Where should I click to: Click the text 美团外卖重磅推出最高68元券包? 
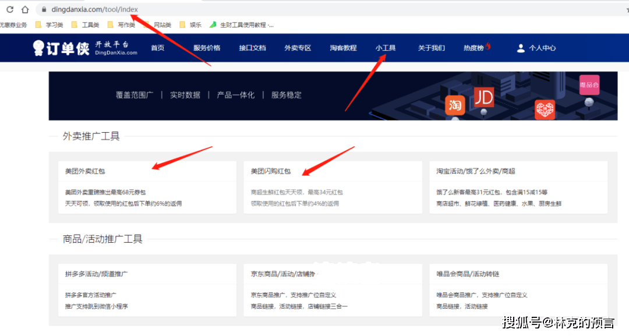click(105, 192)
